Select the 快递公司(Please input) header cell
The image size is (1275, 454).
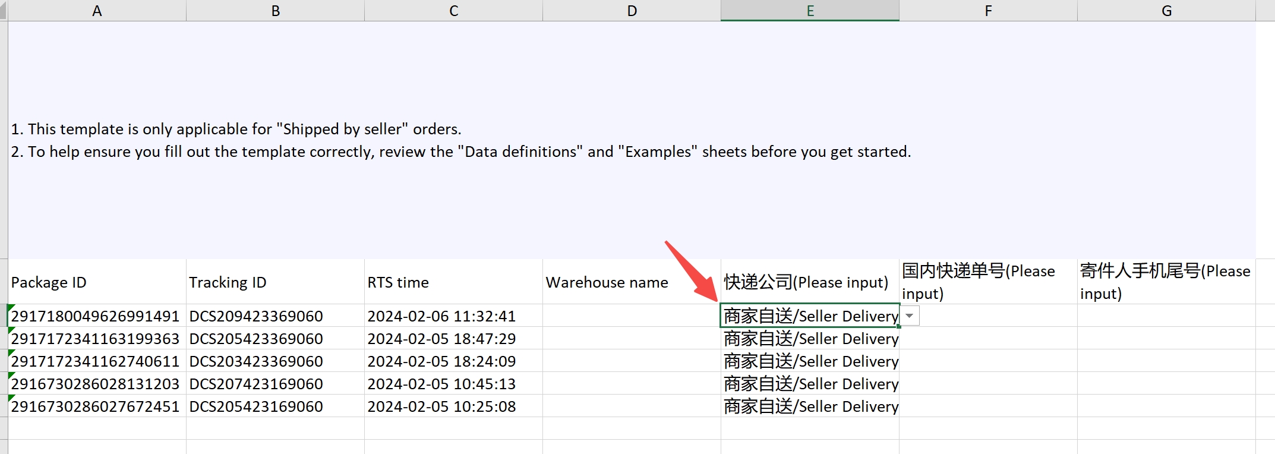tap(810, 282)
